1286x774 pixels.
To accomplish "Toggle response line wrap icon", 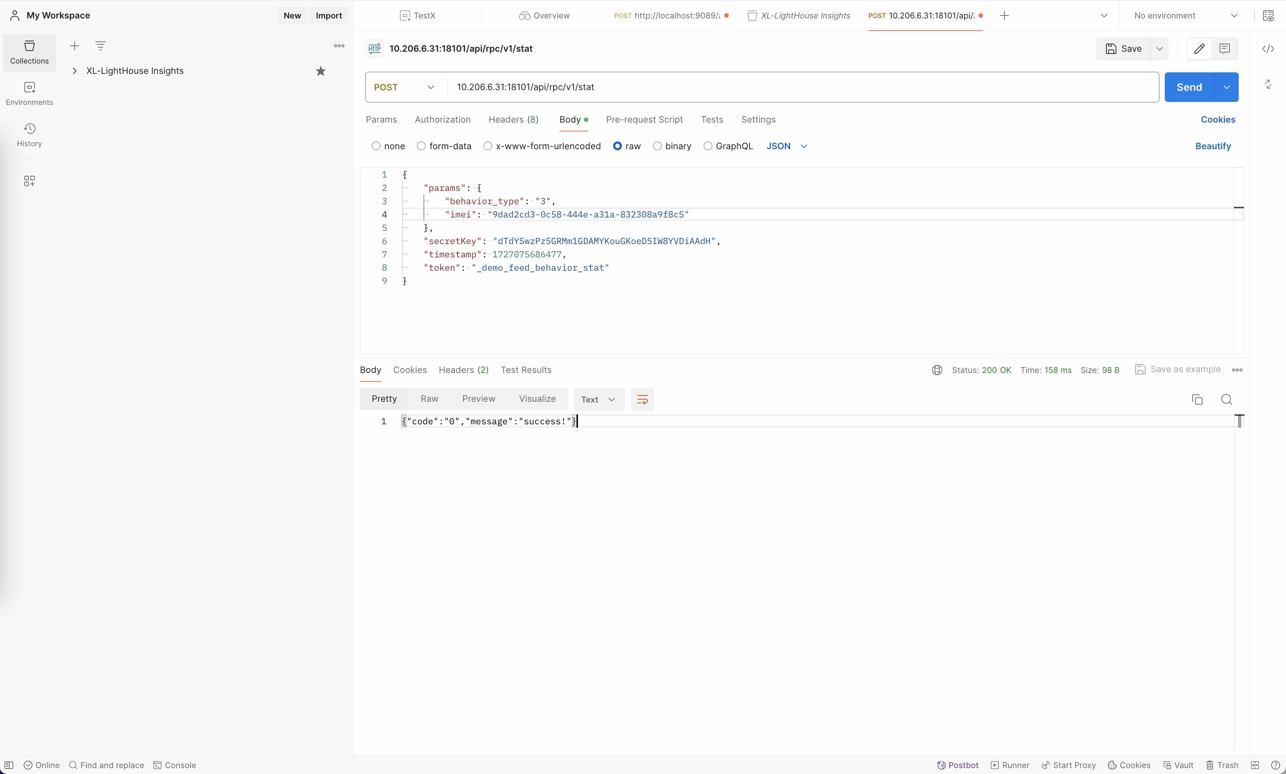I will pos(642,400).
